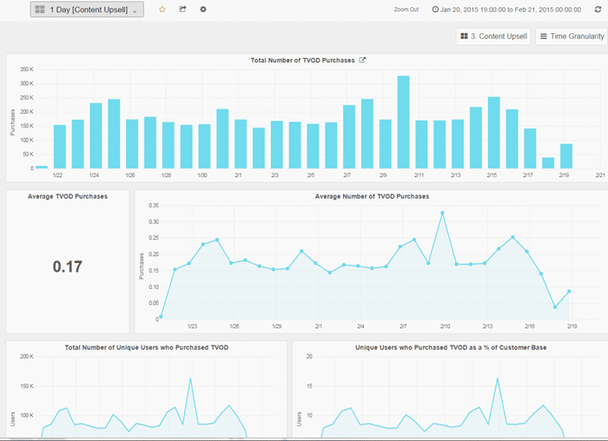Click the last data point on Average line chart
Viewport: 608px width, 441px height.
point(569,292)
